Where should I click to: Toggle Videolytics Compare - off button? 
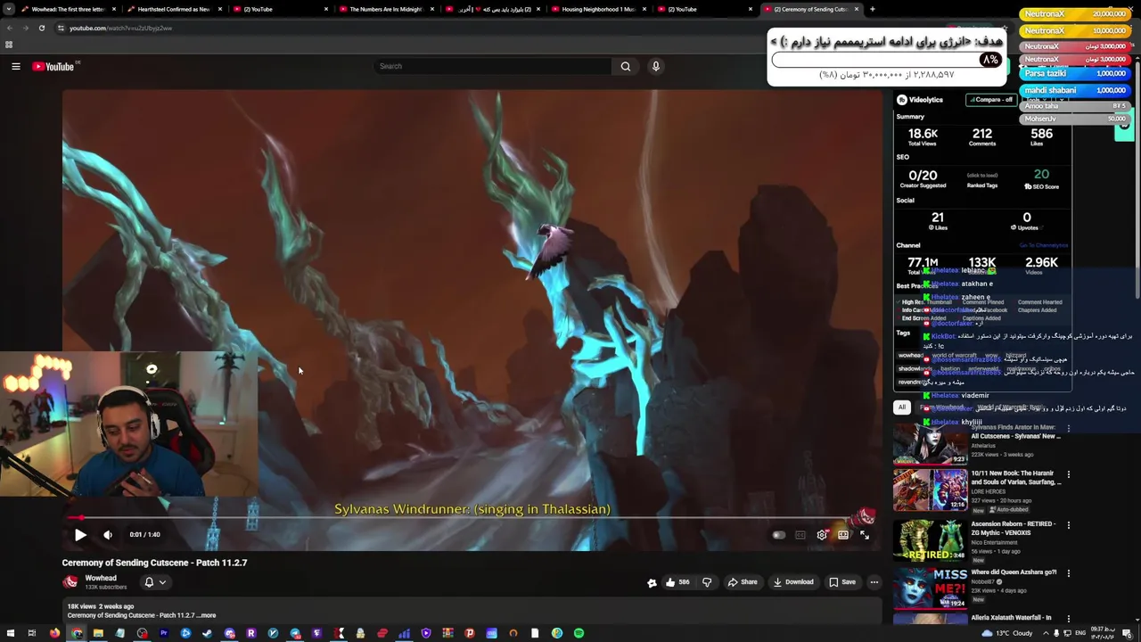click(991, 100)
